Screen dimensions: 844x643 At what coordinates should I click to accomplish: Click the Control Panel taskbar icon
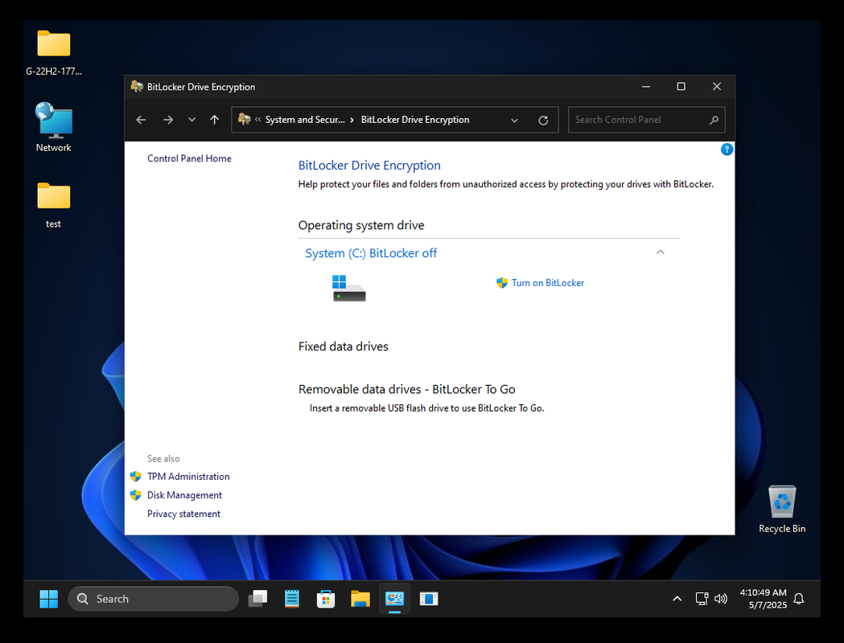[394, 598]
